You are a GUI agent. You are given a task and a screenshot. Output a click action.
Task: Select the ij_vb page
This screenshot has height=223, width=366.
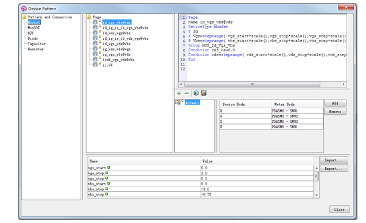pos(107,65)
